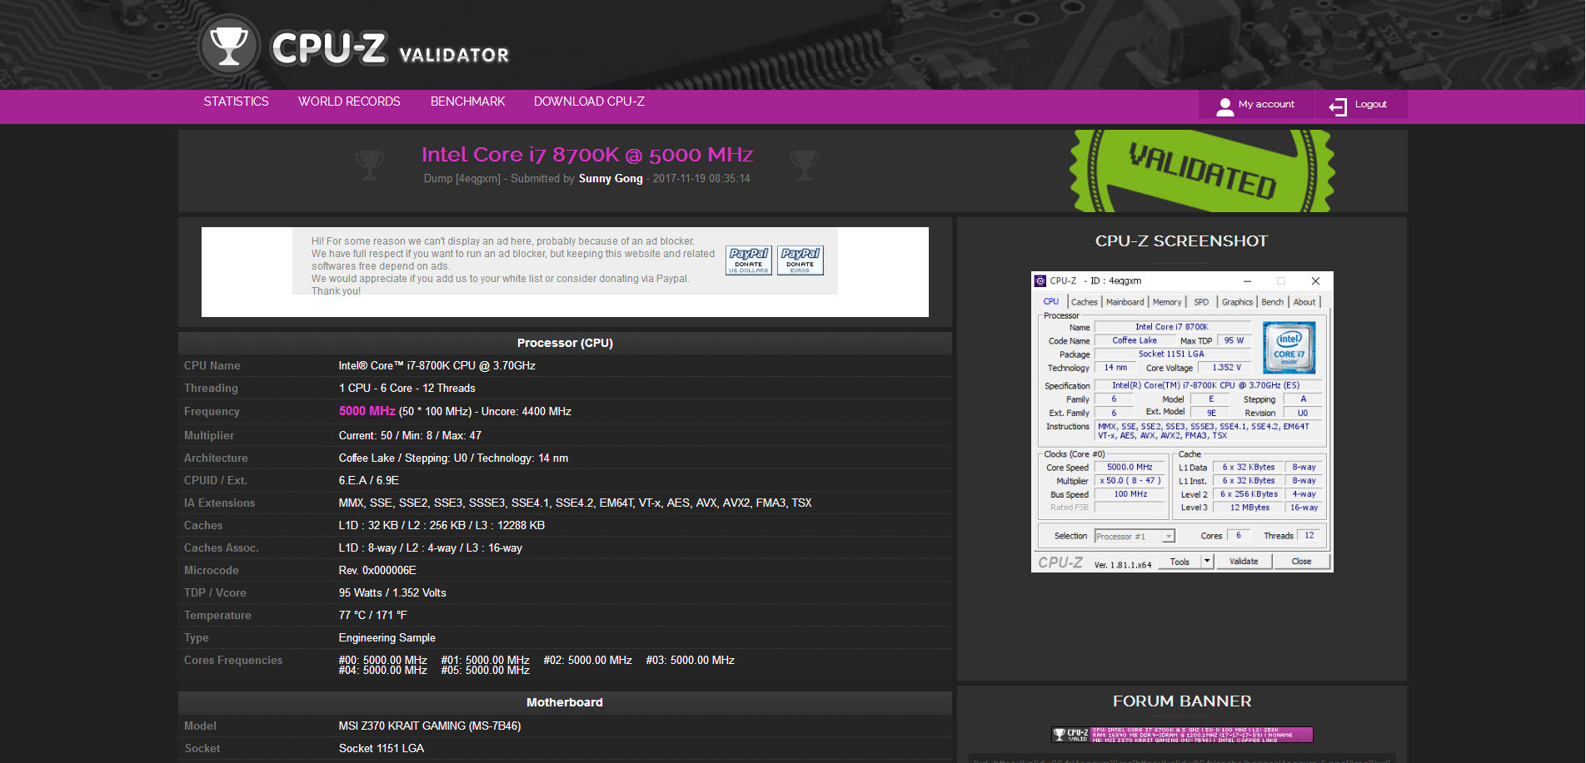Click the Validate button in screenshot
Image resolution: width=1586 pixels, height=763 pixels.
coord(1244,562)
